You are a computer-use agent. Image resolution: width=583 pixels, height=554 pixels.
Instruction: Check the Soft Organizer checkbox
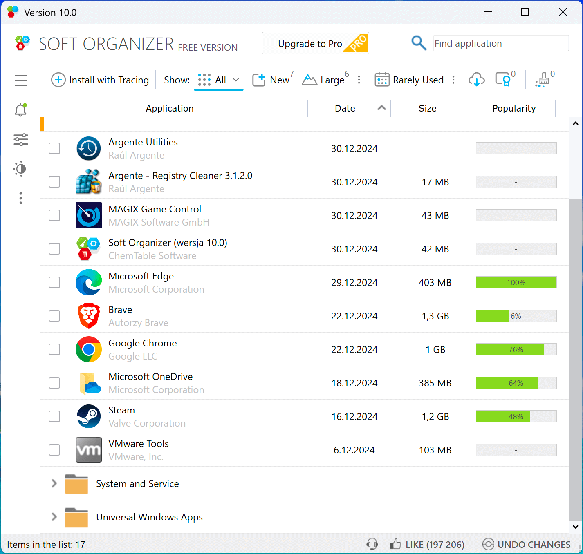[x=54, y=249]
